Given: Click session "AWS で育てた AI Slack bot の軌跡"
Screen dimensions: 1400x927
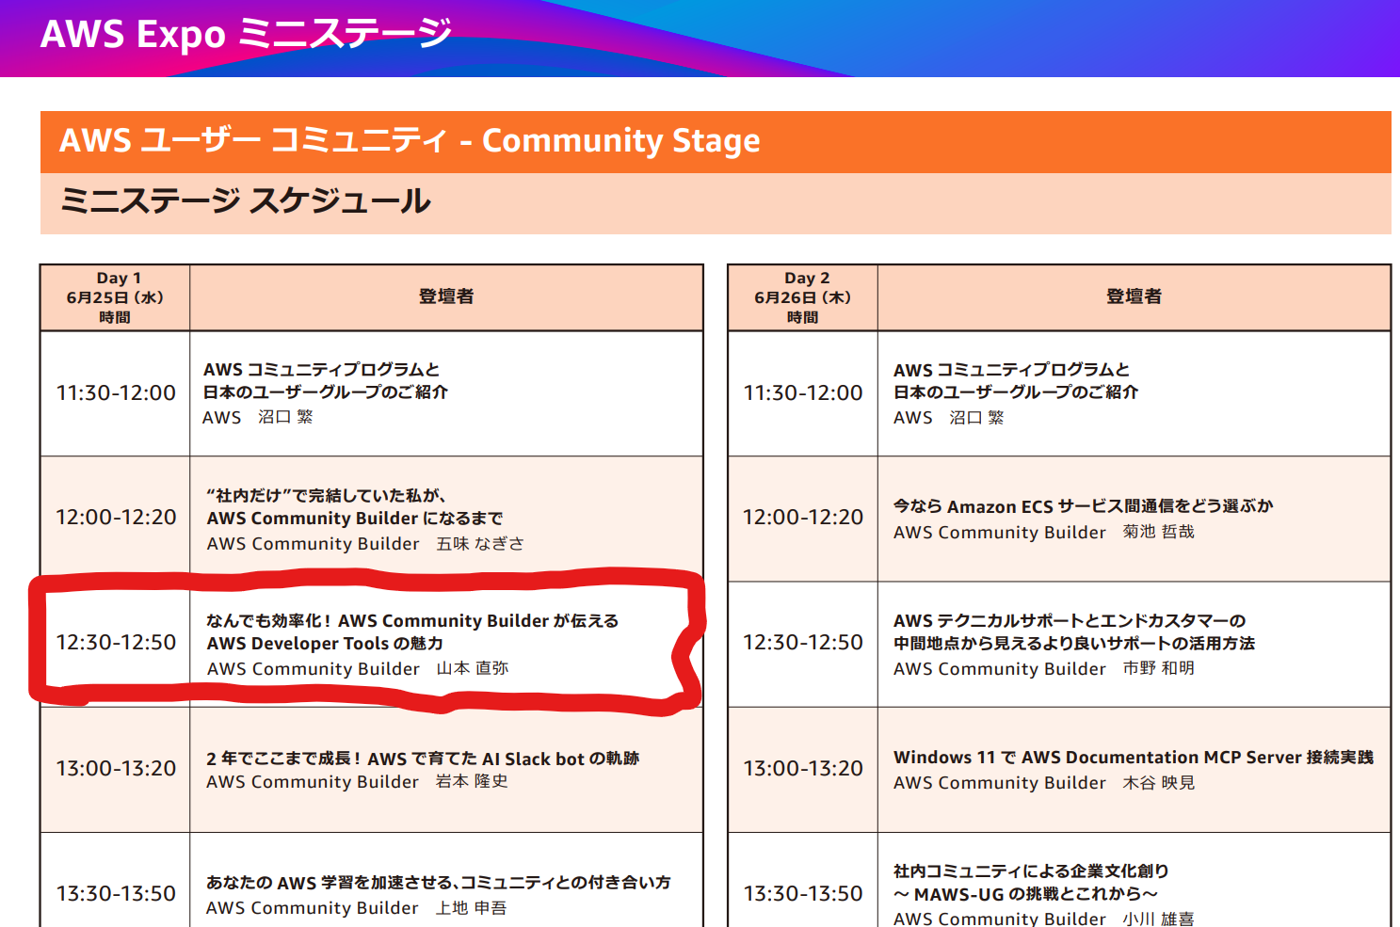Looking at the screenshot, I should point(504,759).
